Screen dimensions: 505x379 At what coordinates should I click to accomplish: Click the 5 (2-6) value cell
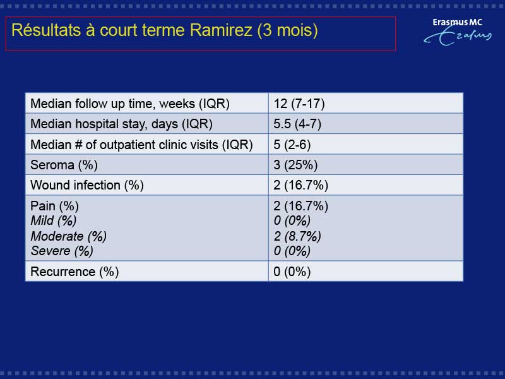[x=366, y=144]
